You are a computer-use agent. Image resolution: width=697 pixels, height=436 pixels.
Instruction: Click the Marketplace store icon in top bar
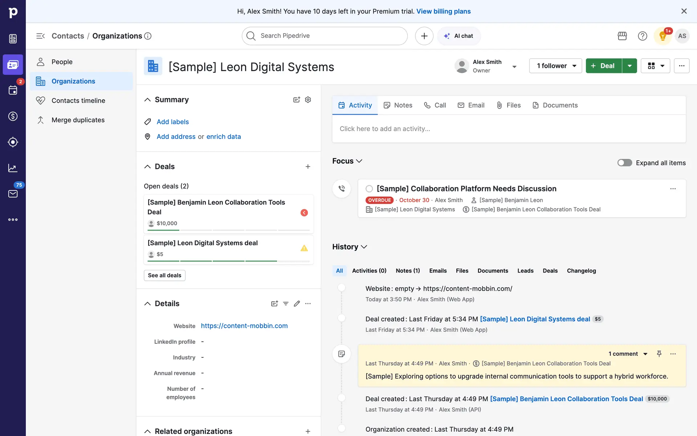pos(622,36)
